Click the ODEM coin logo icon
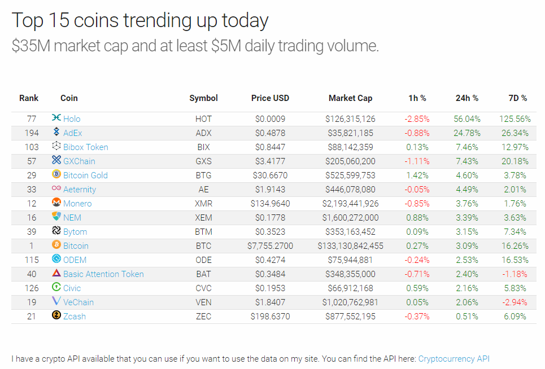The image size is (545, 369). [56, 260]
